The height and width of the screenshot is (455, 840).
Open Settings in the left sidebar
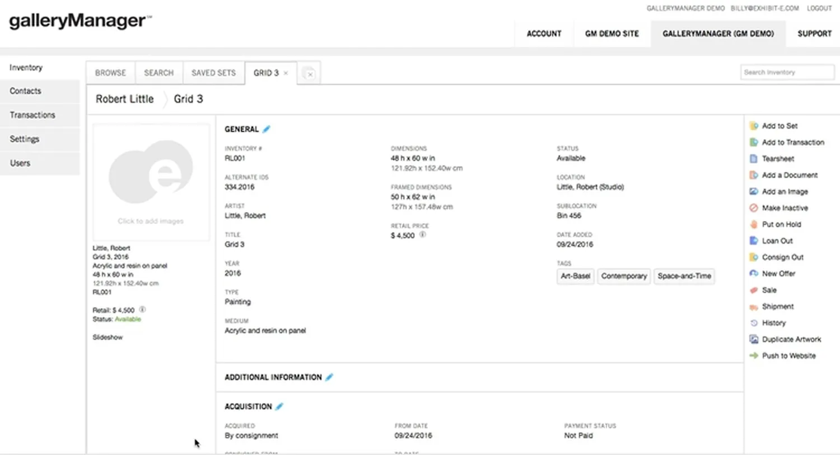pyautogui.click(x=40, y=139)
